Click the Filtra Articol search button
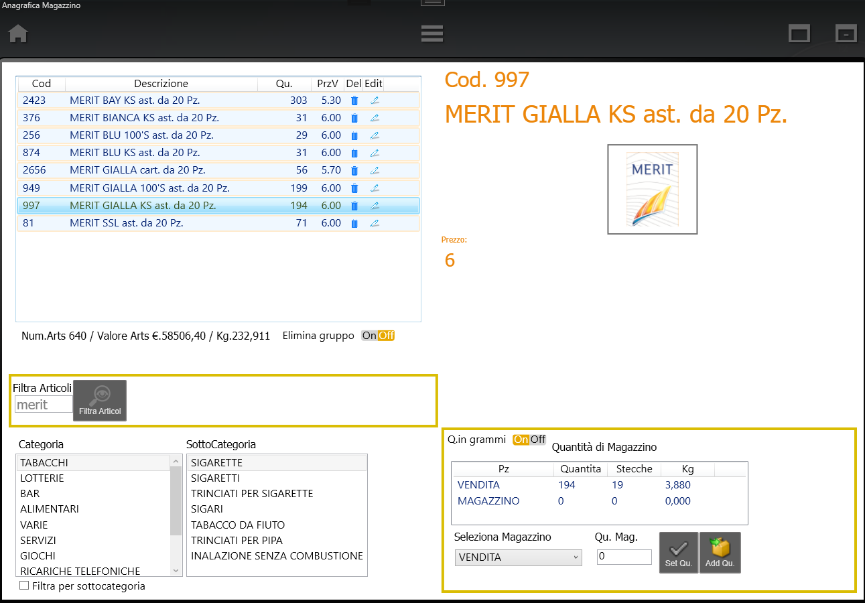This screenshot has height=603, width=865. pos(100,401)
